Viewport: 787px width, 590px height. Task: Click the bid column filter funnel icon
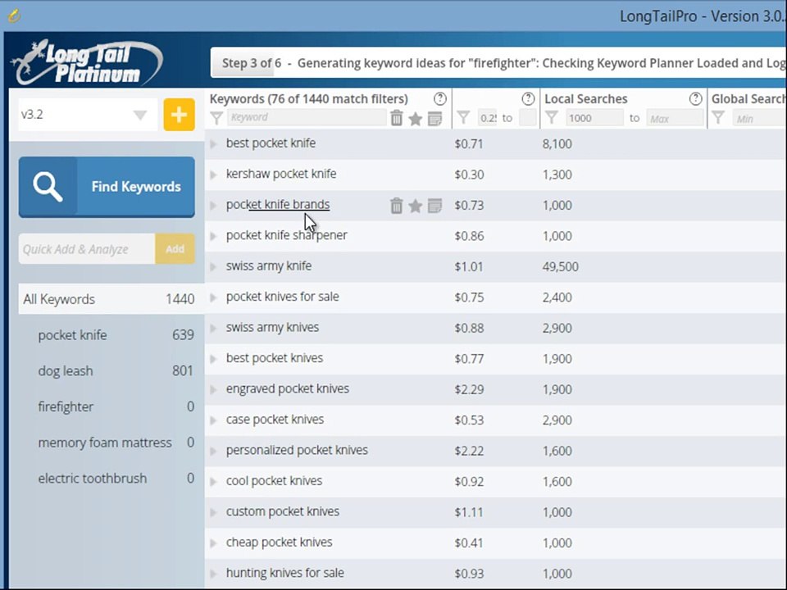point(463,118)
